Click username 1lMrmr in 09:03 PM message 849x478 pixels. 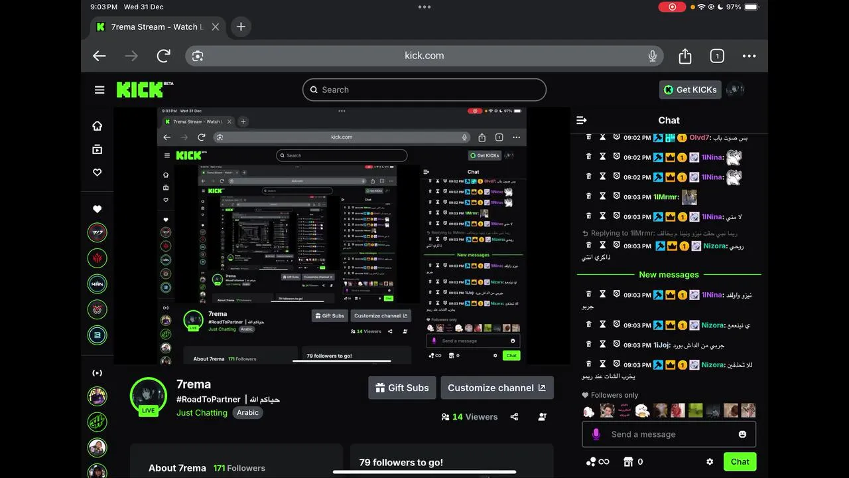pos(665,197)
